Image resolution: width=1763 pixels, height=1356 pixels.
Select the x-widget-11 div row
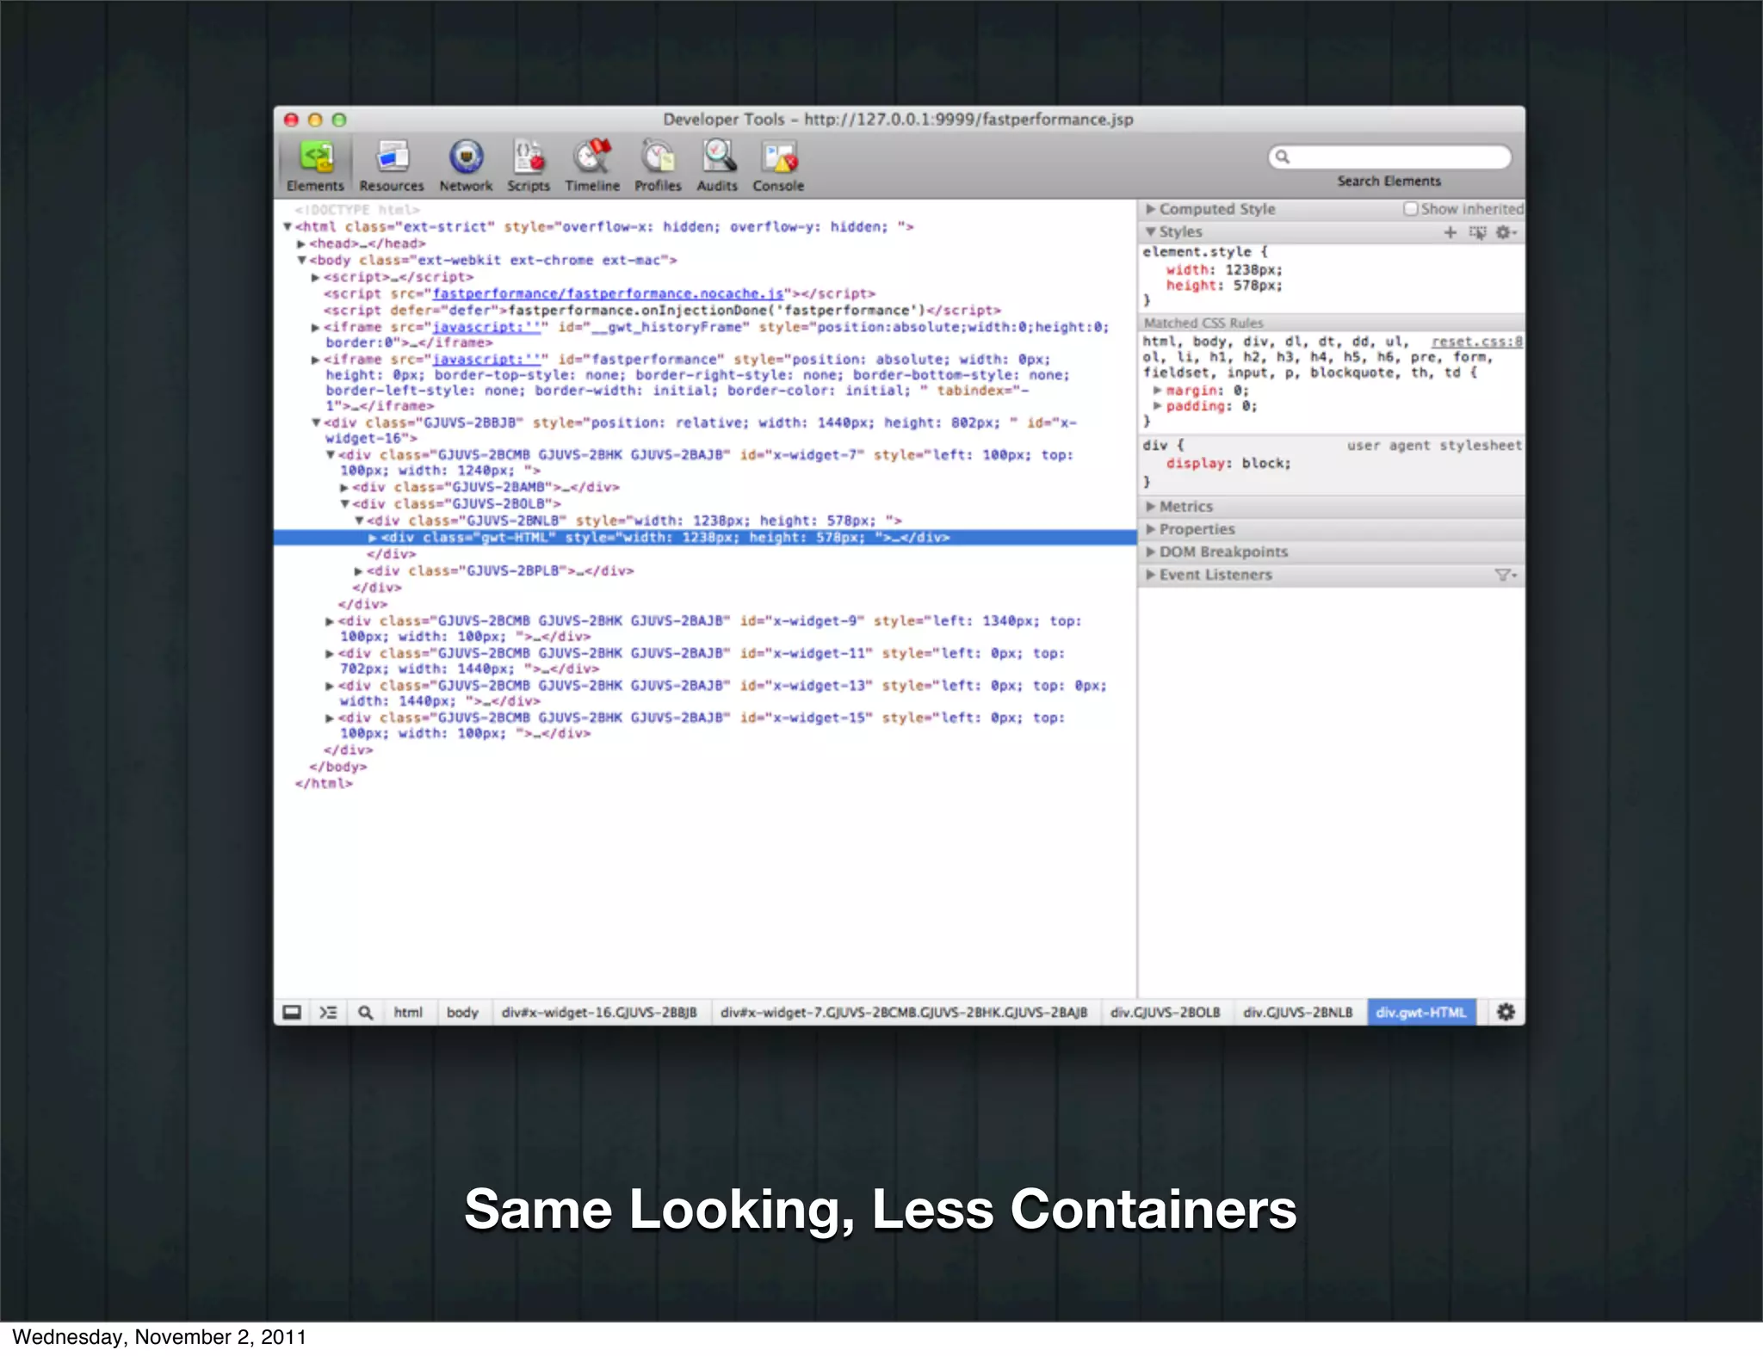[x=701, y=662]
